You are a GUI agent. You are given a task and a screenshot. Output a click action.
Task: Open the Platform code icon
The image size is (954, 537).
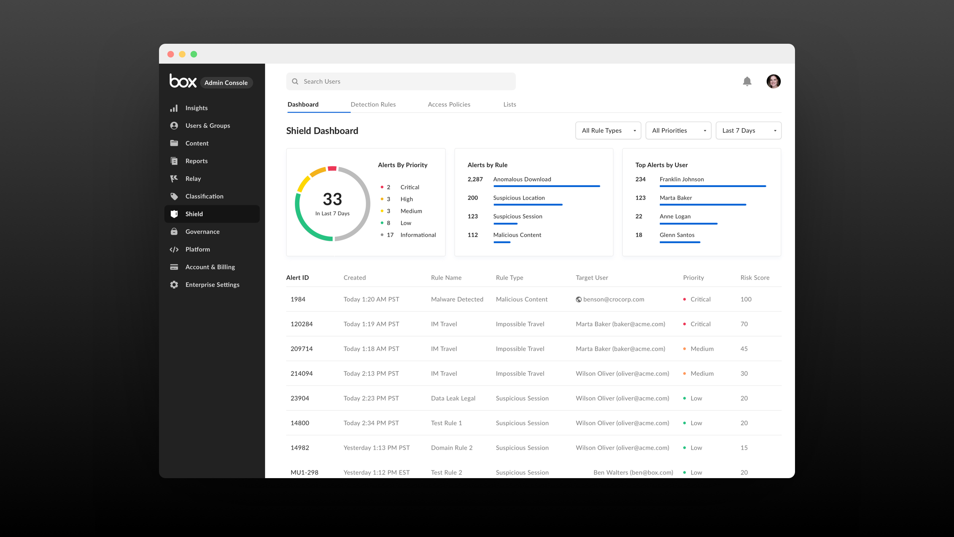click(x=174, y=249)
